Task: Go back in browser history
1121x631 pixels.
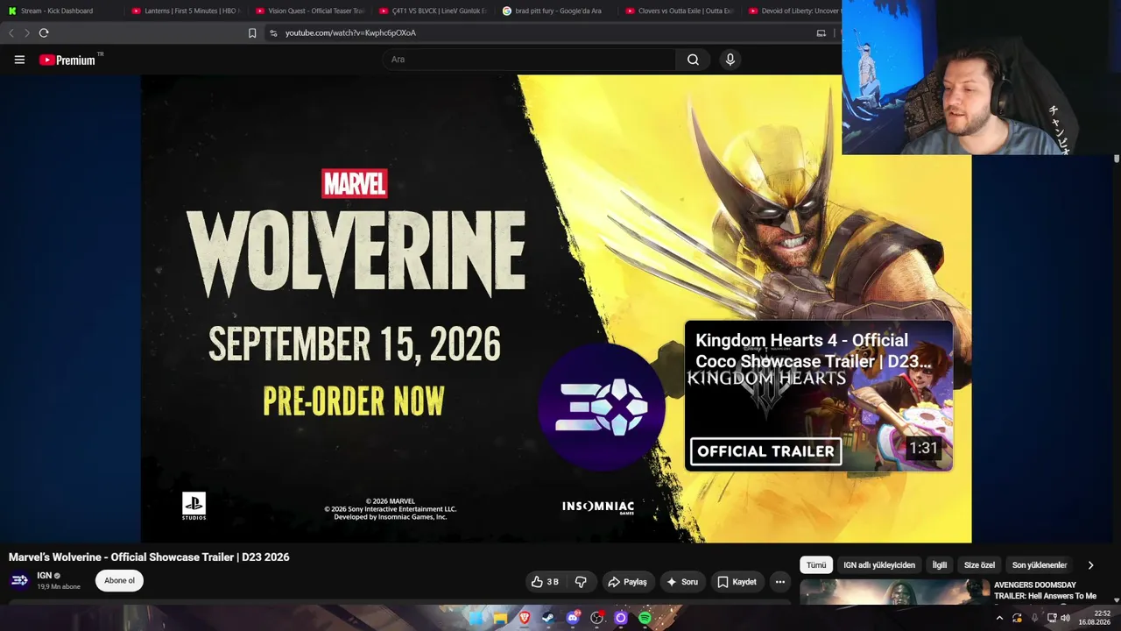Action: [x=11, y=33]
